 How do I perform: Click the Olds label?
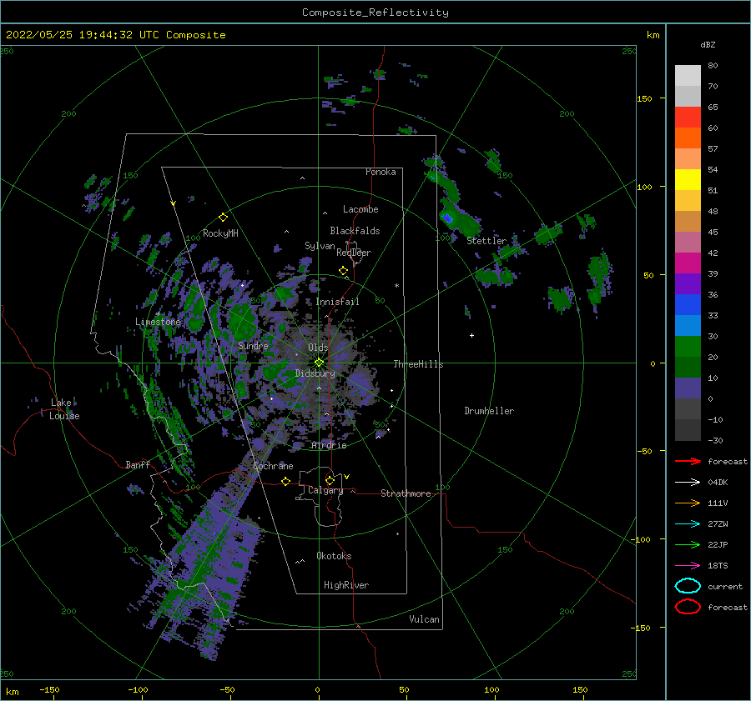coord(318,348)
